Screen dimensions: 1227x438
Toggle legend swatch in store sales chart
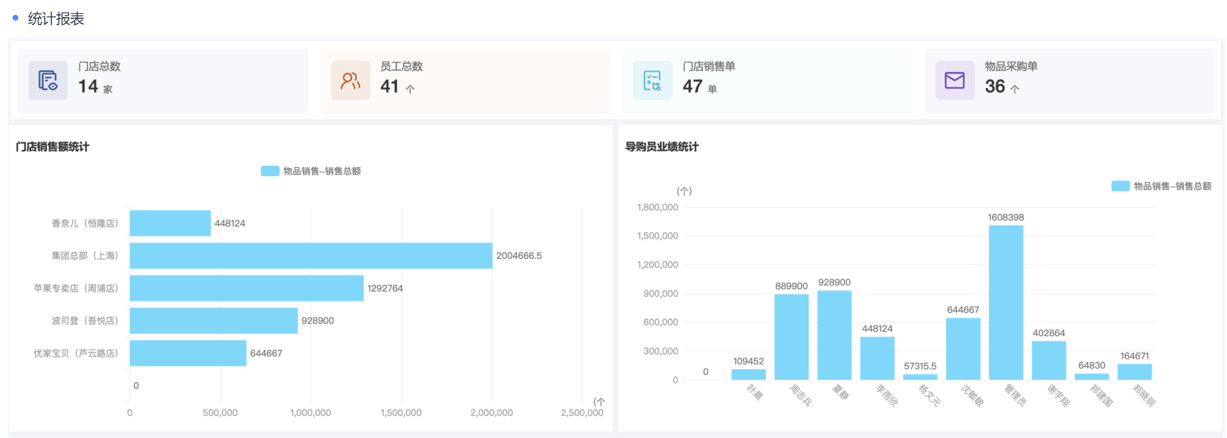(x=270, y=171)
